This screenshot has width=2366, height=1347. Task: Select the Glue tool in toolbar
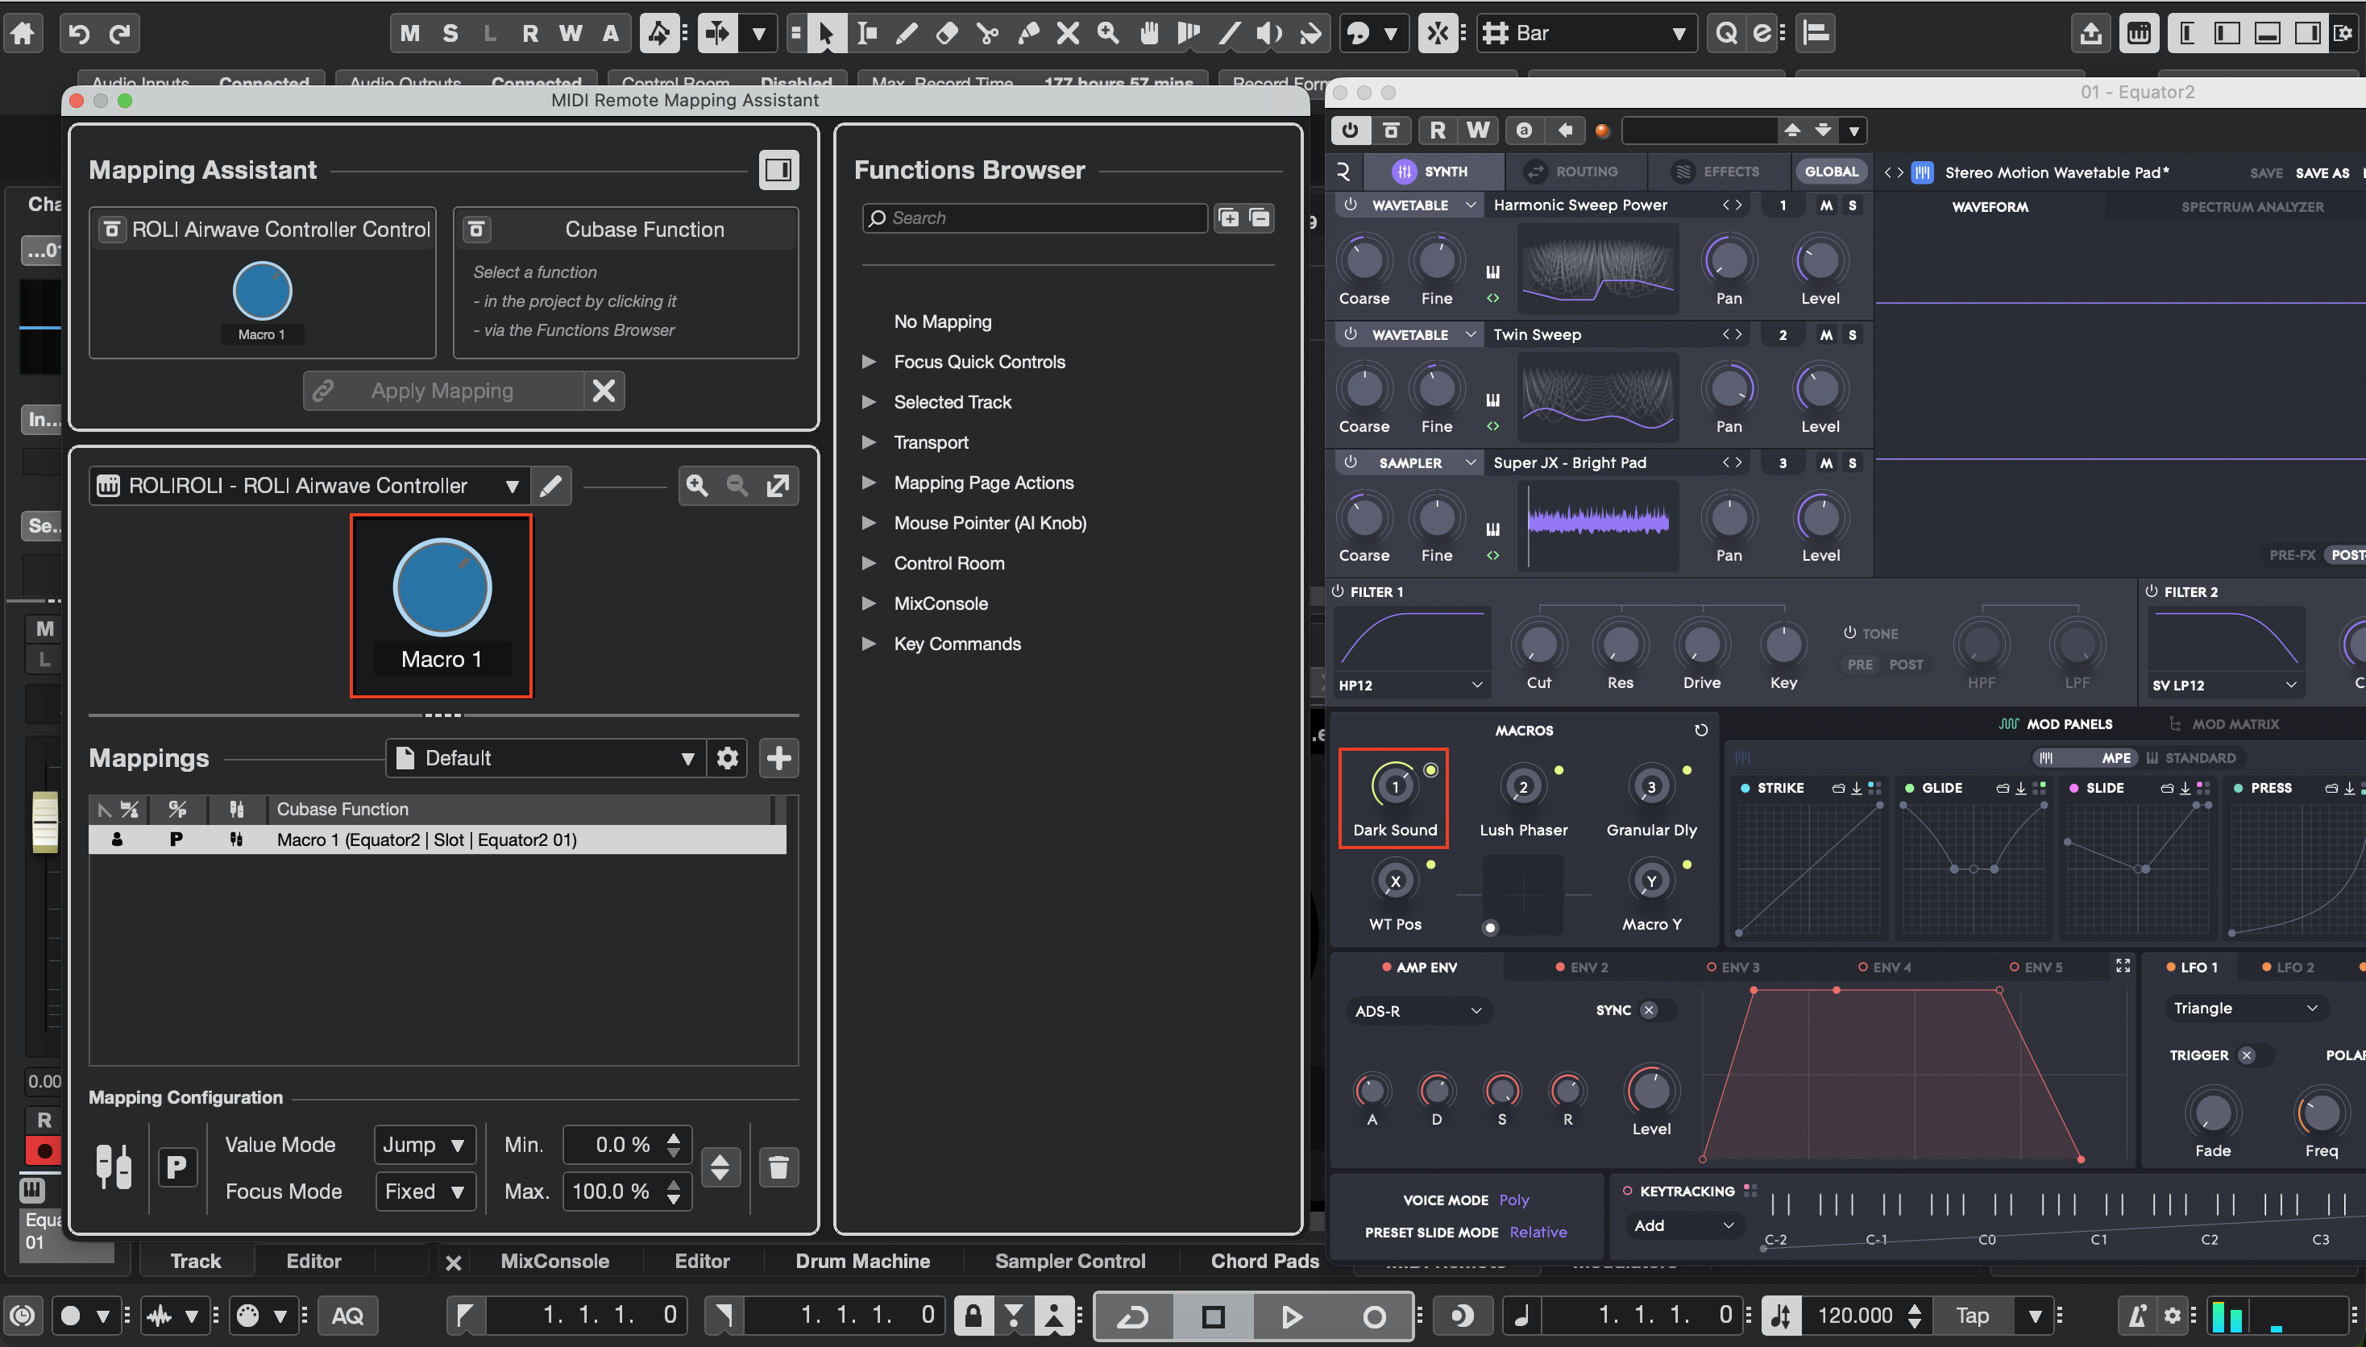point(1027,33)
